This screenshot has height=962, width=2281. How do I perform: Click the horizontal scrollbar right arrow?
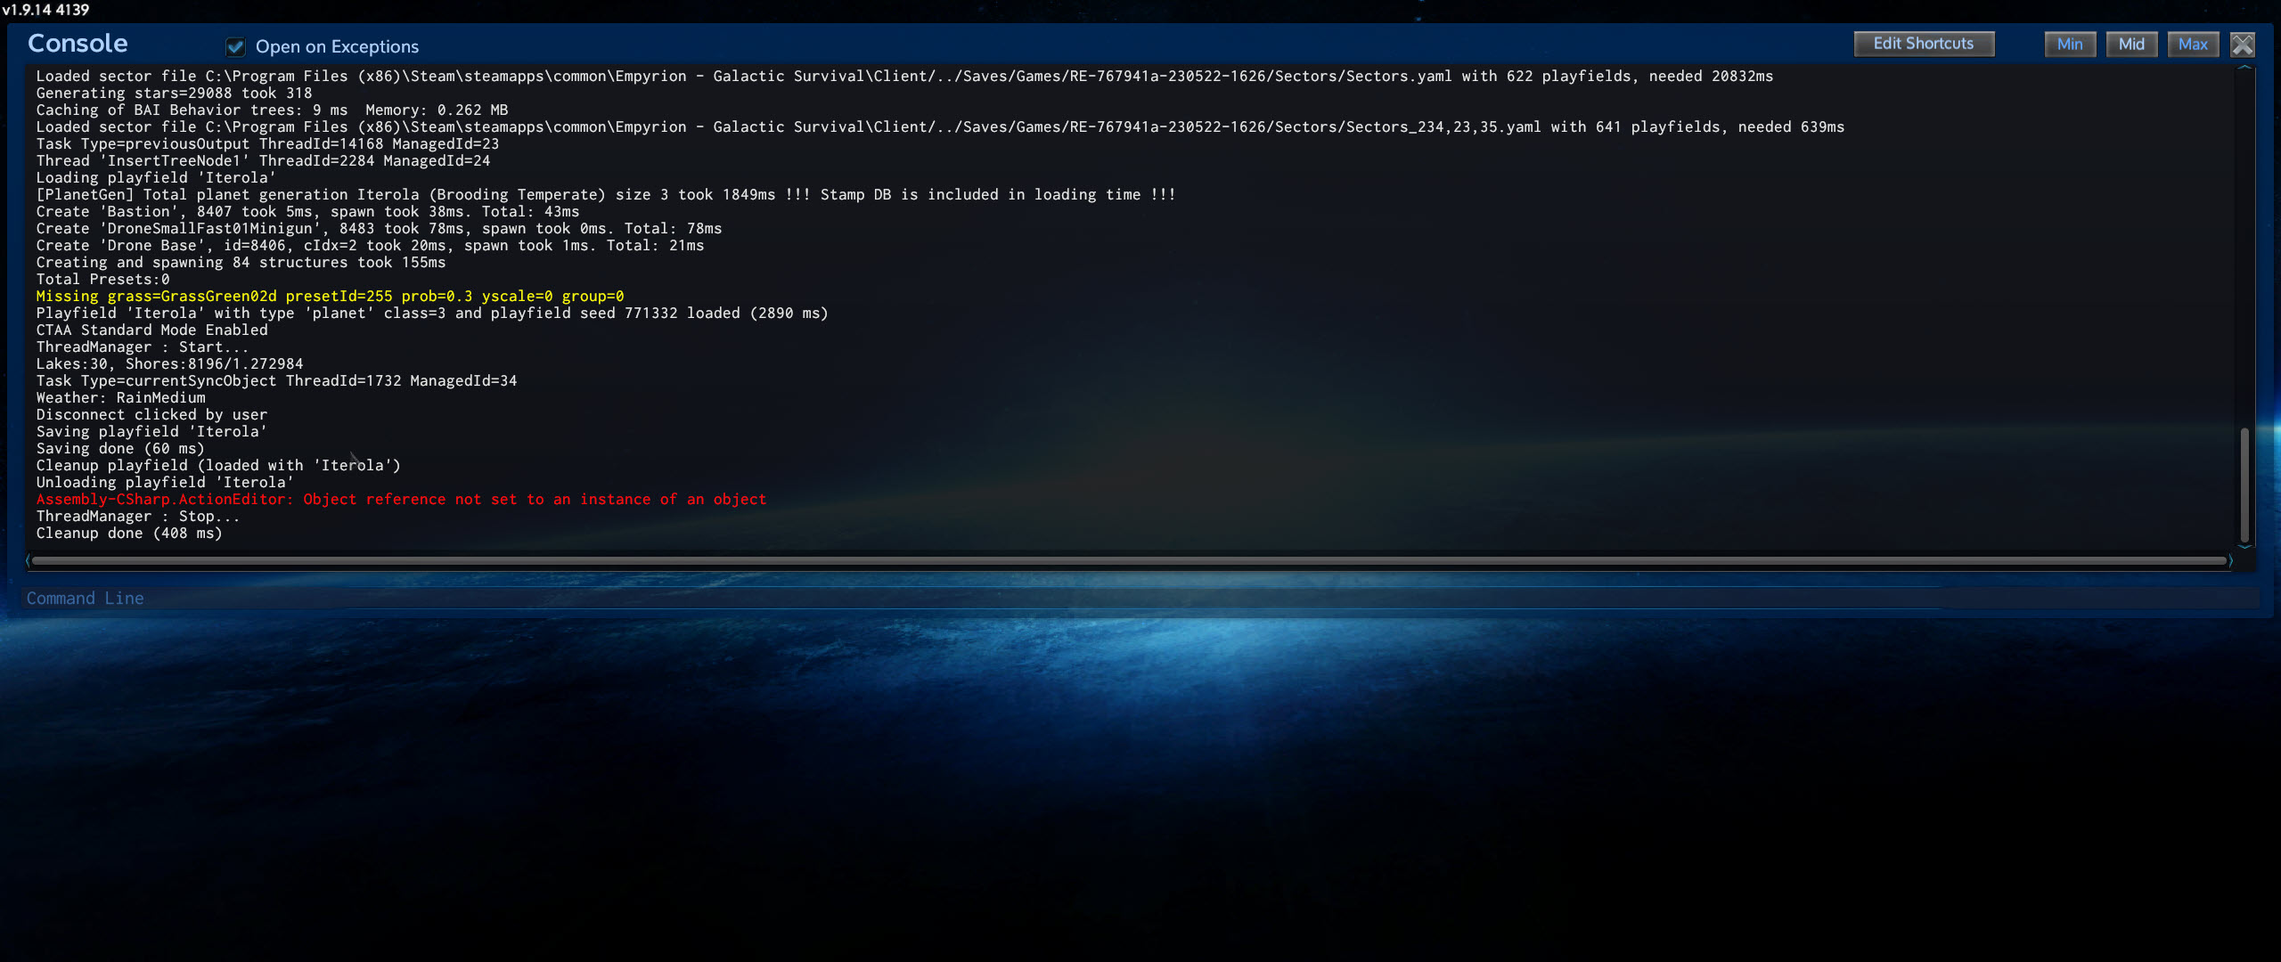(x=2230, y=560)
